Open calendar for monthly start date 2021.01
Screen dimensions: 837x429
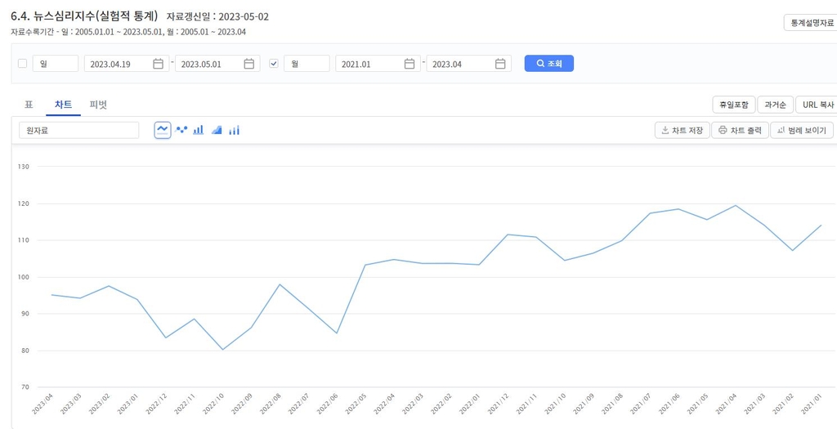[410, 64]
